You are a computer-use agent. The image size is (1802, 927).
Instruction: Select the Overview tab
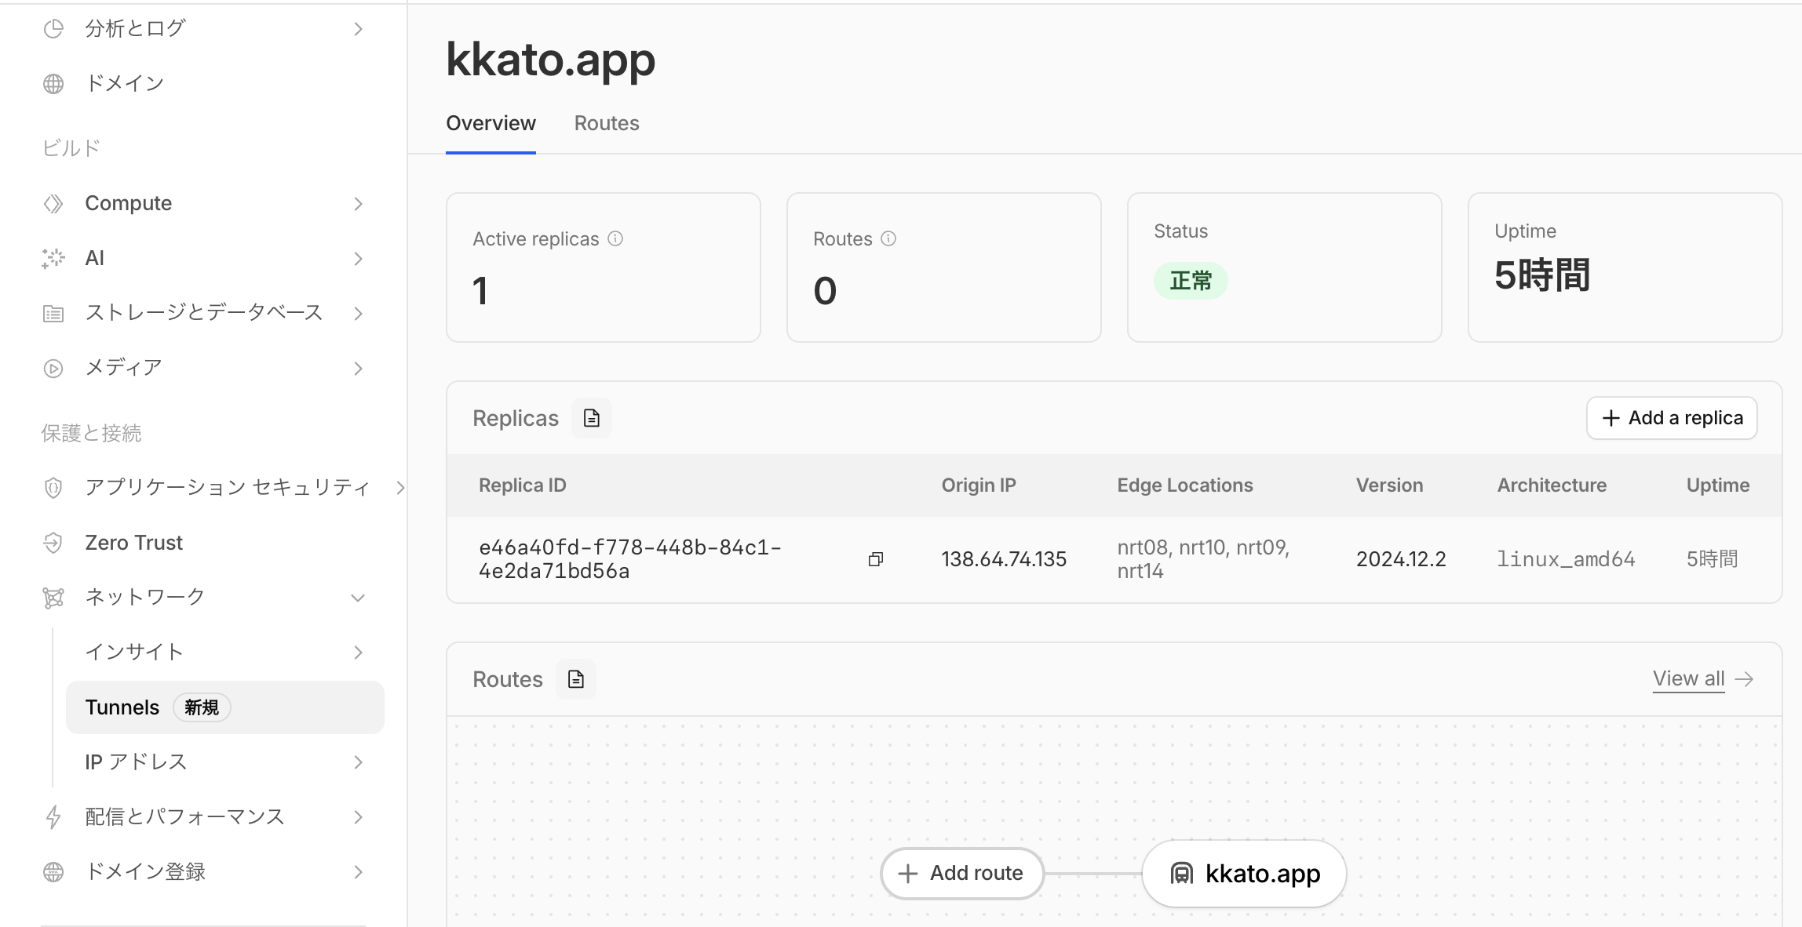point(491,123)
